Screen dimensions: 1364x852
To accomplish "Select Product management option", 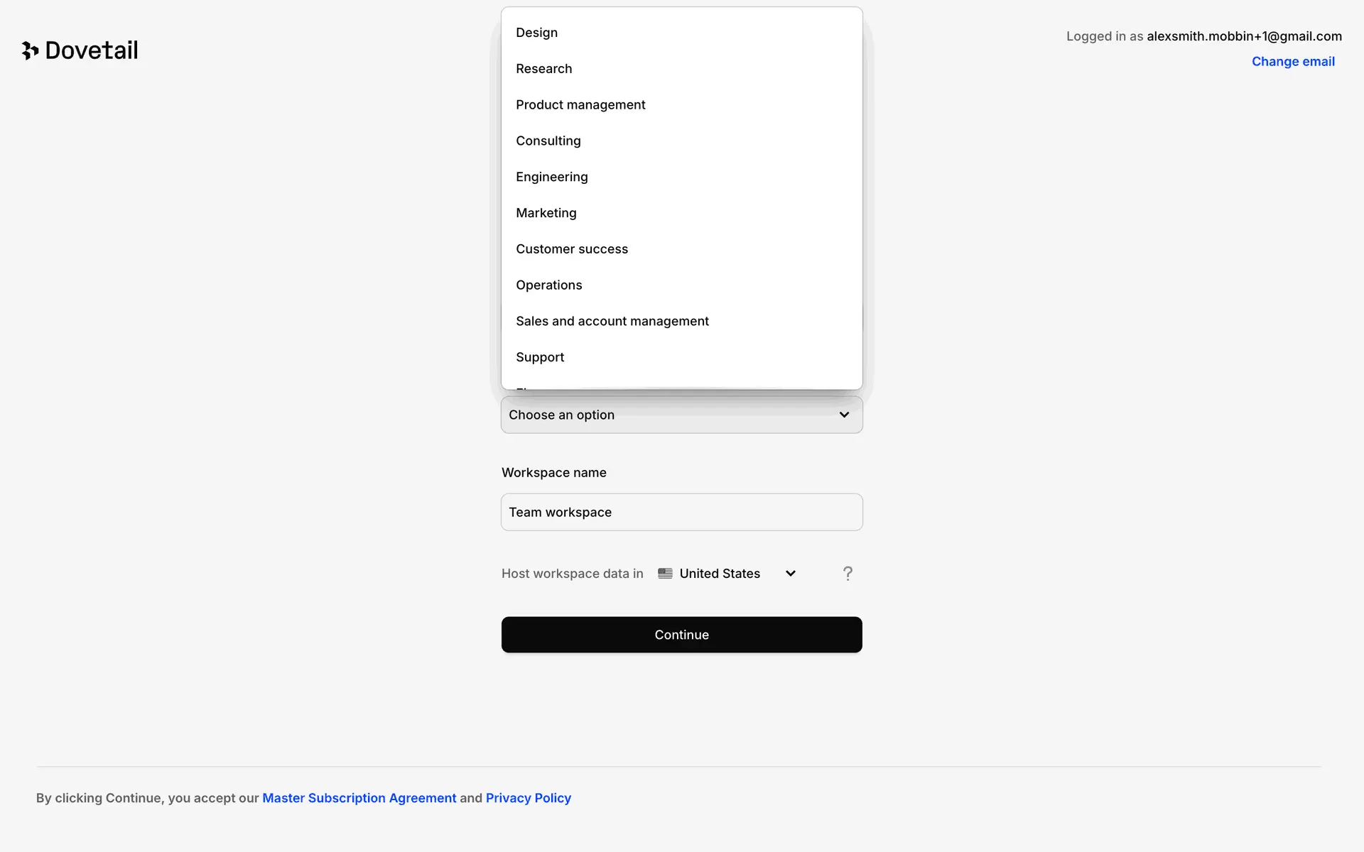I will coord(580,105).
